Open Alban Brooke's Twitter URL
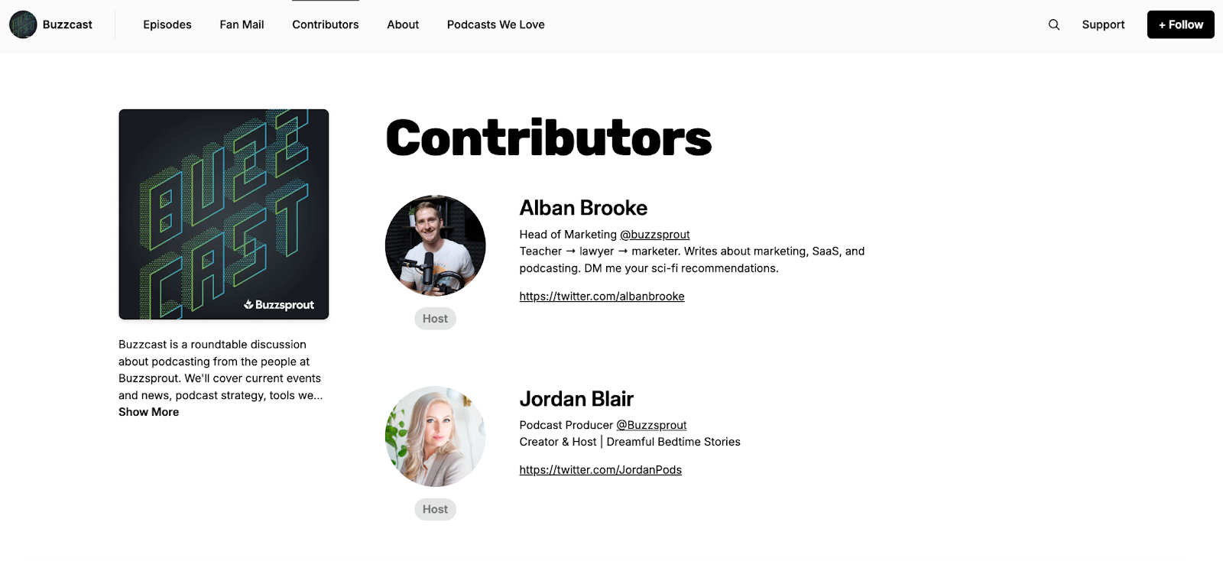This screenshot has width=1223, height=561. [602, 297]
